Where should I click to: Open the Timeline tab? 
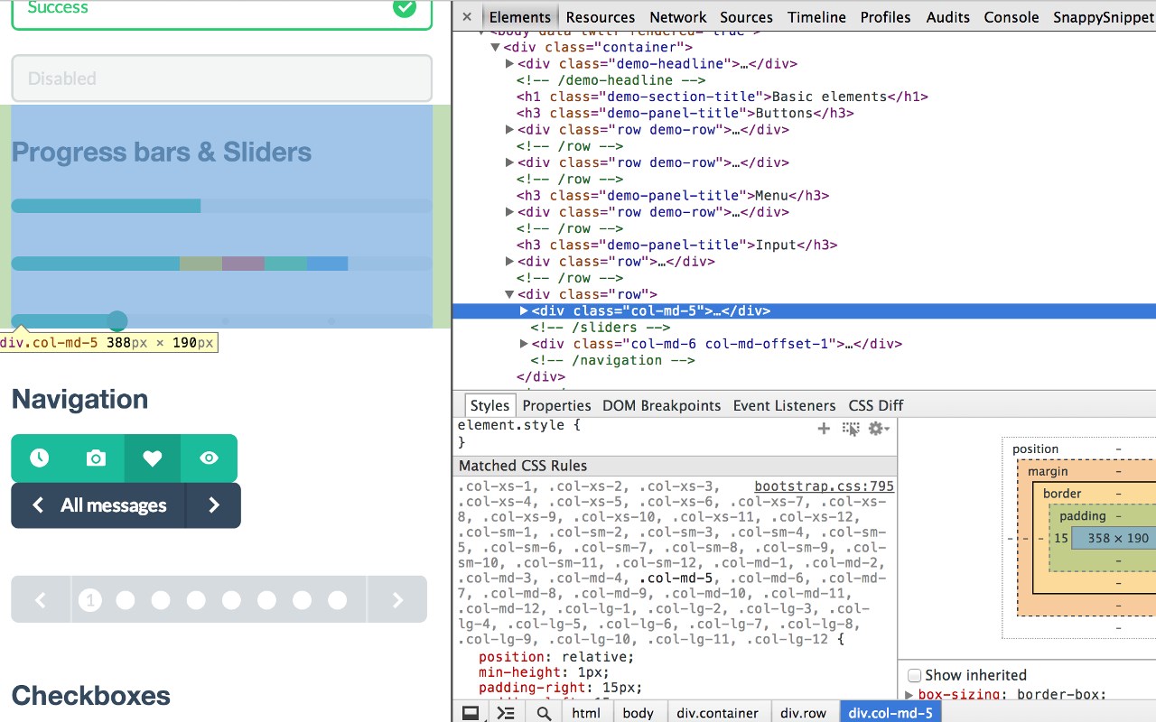tap(816, 16)
